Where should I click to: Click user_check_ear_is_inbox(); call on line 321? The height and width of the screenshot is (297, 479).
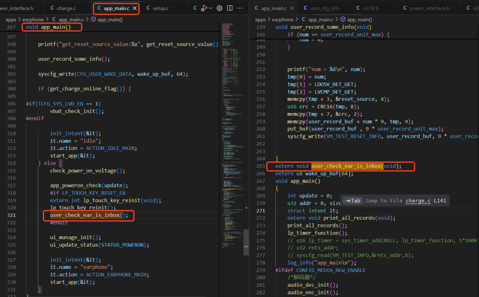[89, 215]
